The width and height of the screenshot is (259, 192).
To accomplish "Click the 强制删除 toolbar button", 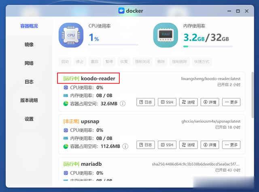I will [180, 62].
